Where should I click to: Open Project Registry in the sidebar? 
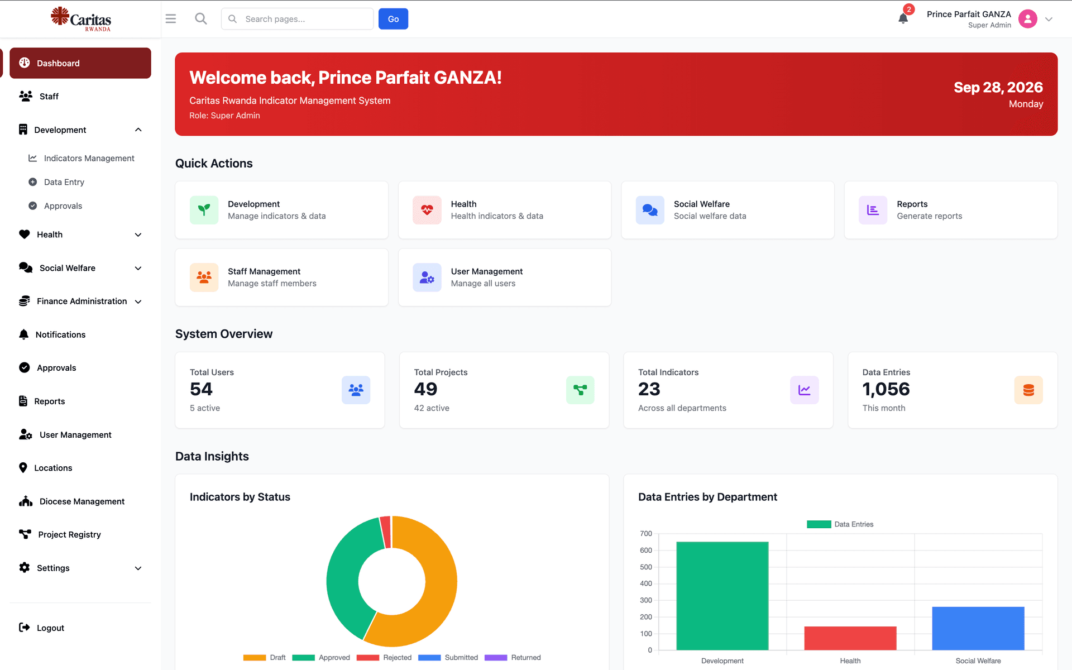[80, 534]
